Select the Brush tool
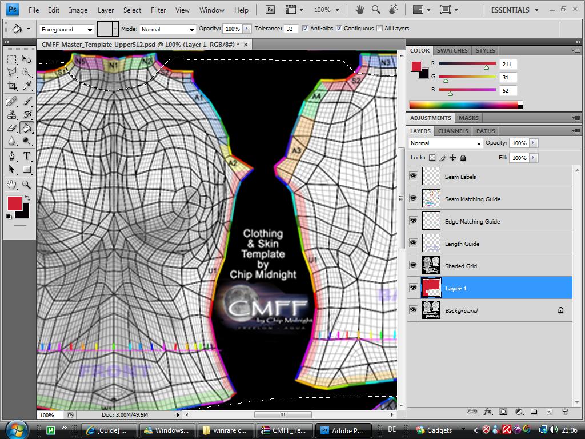 pyautogui.click(x=26, y=101)
